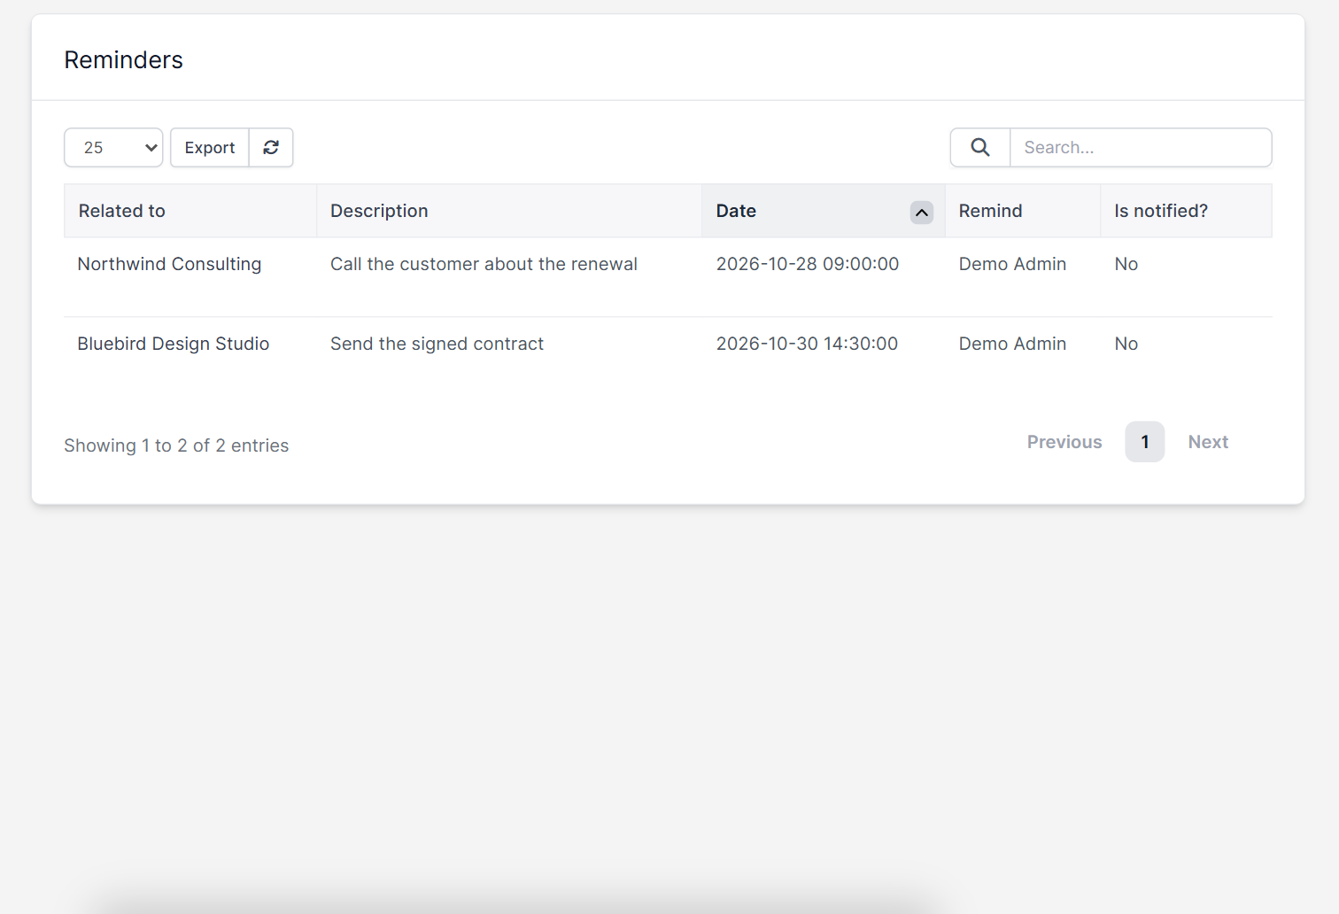Open the Bluebird Design Studio entry
1339x914 pixels.
174,344
